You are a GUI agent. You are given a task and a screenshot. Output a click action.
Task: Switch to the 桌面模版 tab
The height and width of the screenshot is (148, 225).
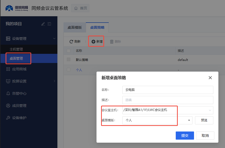[75, 28]
